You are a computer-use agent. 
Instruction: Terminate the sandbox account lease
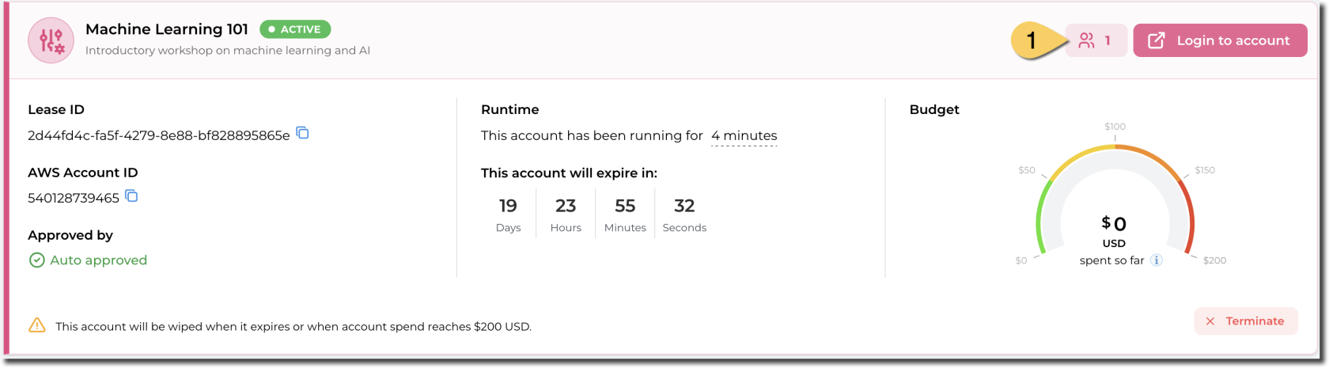pyautogui.click(x=1246, y=321)
